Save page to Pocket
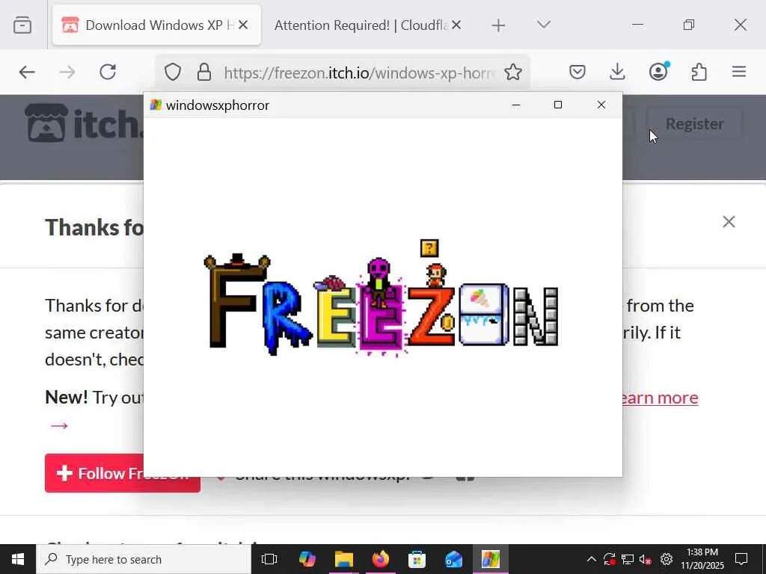This screenshot has width=766, height=574. click(577, 72)
